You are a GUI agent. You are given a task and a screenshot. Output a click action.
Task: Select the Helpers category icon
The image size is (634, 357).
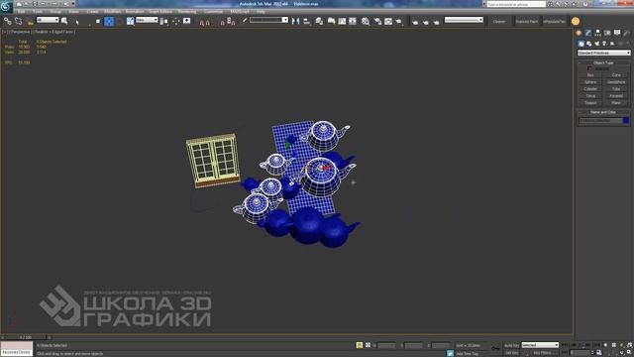(x=612, y=44)
